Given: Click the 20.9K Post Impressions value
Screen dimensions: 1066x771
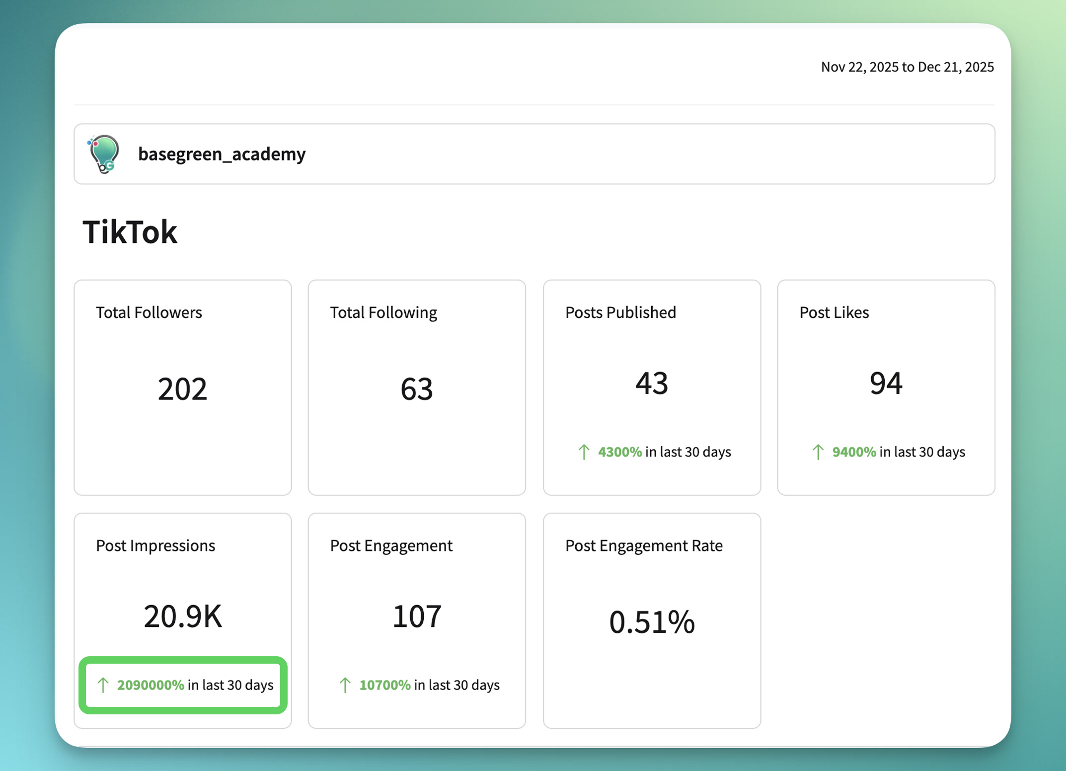Looking at the screenshot, I should (182, 617).
